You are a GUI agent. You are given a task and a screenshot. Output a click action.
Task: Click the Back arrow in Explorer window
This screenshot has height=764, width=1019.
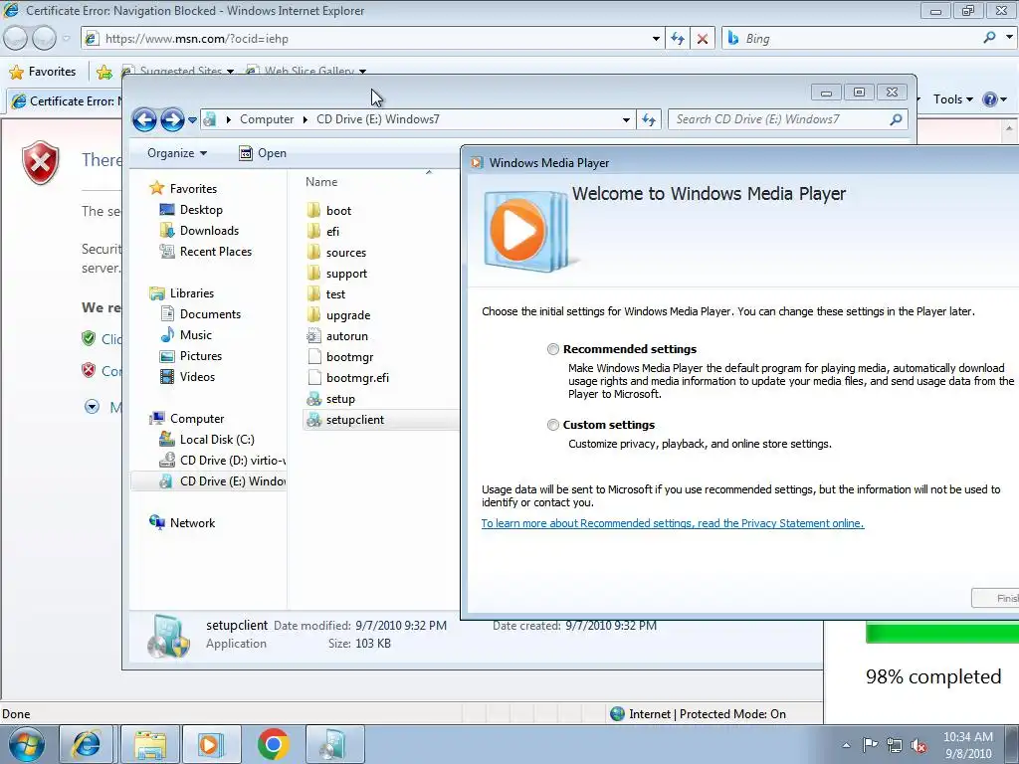coord(144,119)
